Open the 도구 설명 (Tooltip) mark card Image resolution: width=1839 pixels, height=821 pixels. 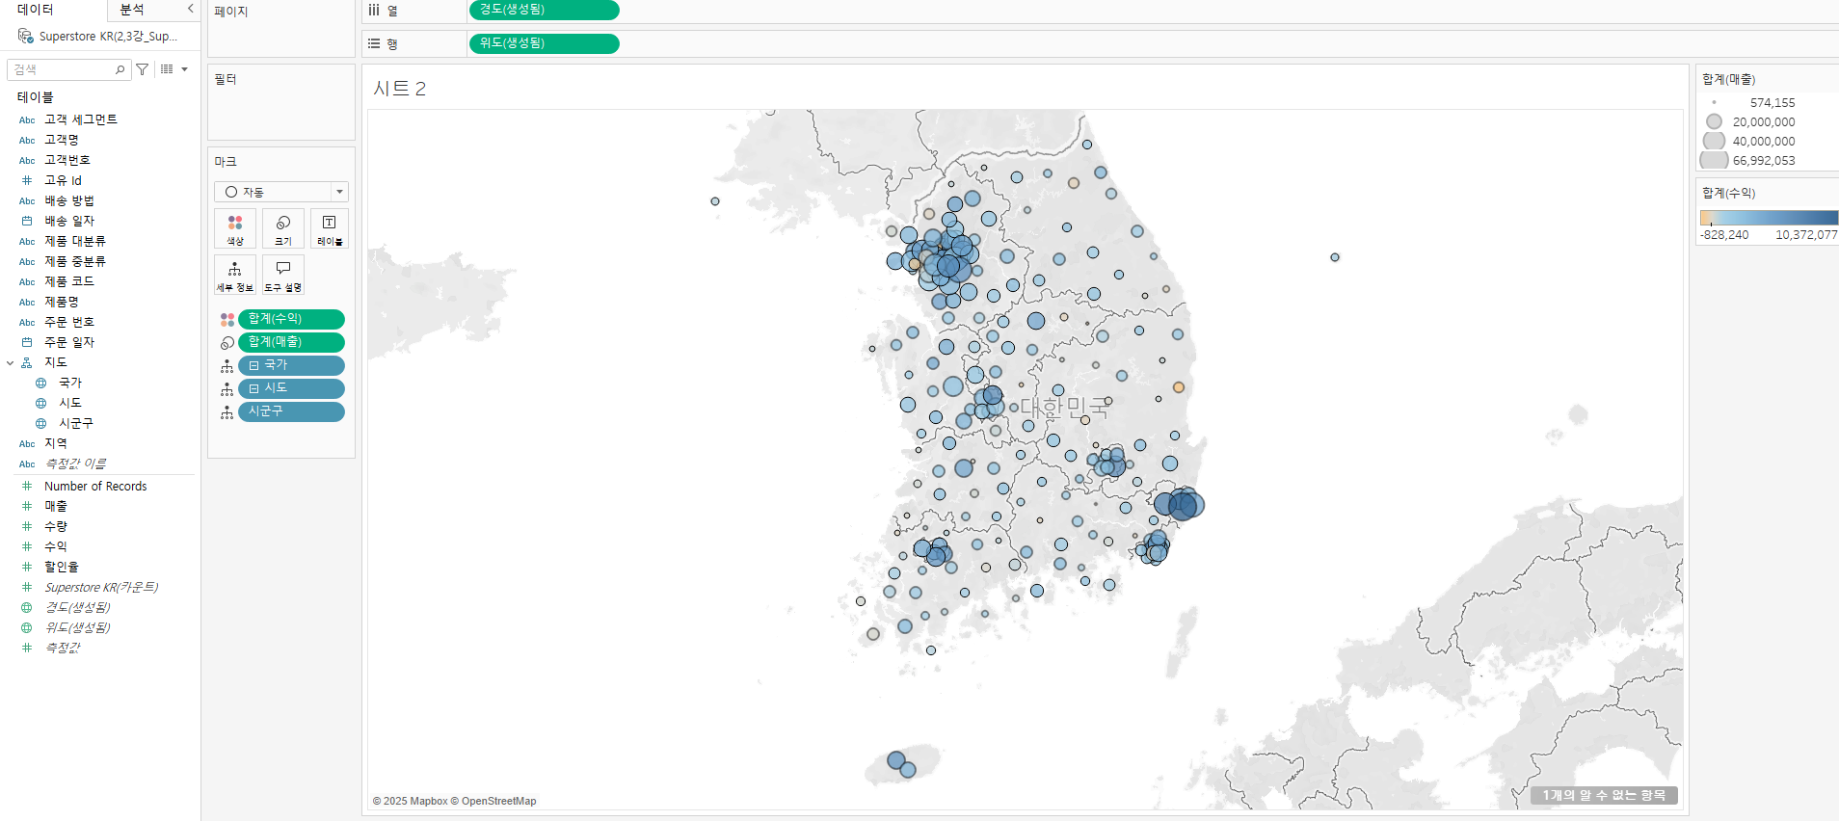[283, 275]
